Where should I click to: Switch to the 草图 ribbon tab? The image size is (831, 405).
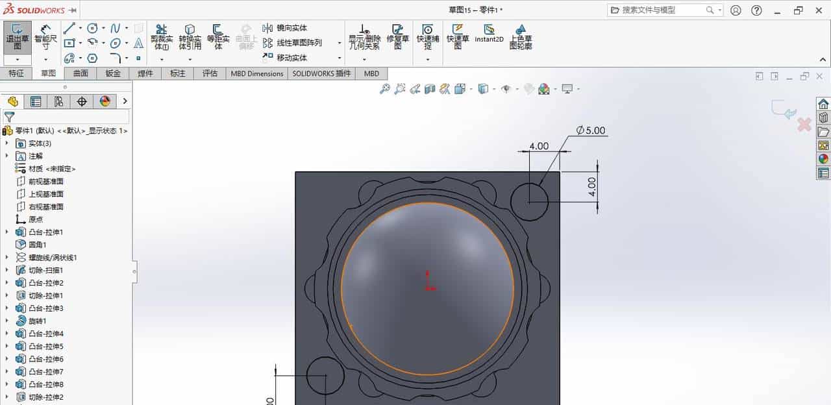click(x=48, y=73)
